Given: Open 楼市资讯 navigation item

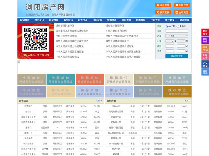Looking at the screenshot, I should pyautogui.click(x=39, y=20).
